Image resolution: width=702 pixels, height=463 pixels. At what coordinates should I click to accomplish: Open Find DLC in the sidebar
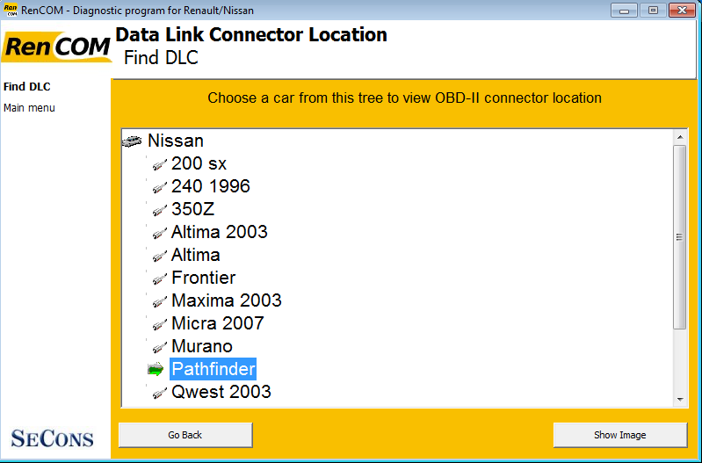click(27, 87)
